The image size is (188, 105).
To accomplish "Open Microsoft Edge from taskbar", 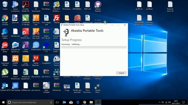I will [x=78, y=102].
